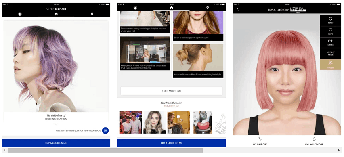
Task: Click Retry icon in side panel
Action: coord(330,21)
